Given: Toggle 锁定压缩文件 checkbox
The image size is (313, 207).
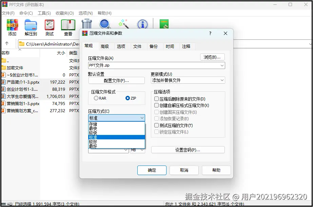Looking at the screenshot, I should pyautogui.click(x=157, y=132).
